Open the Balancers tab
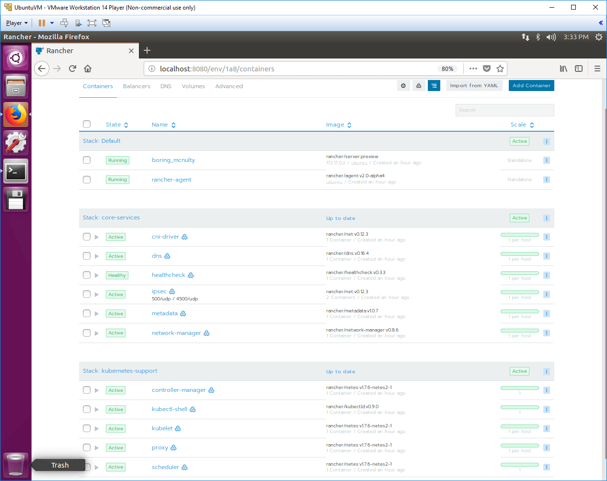 click(137, 86)
